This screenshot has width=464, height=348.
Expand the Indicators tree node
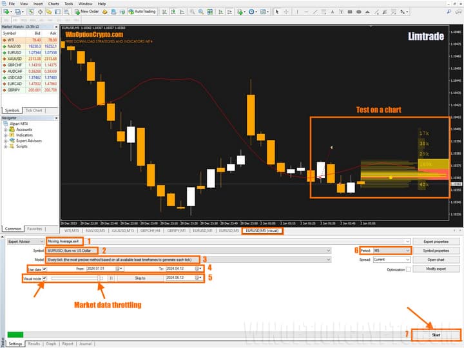click(x=5, y=135)
